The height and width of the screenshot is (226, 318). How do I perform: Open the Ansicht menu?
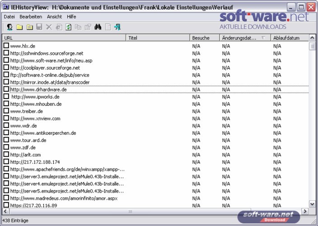click(x=55, y=17)
